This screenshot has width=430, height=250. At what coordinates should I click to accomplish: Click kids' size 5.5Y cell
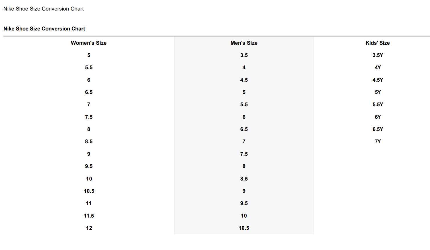378,104
